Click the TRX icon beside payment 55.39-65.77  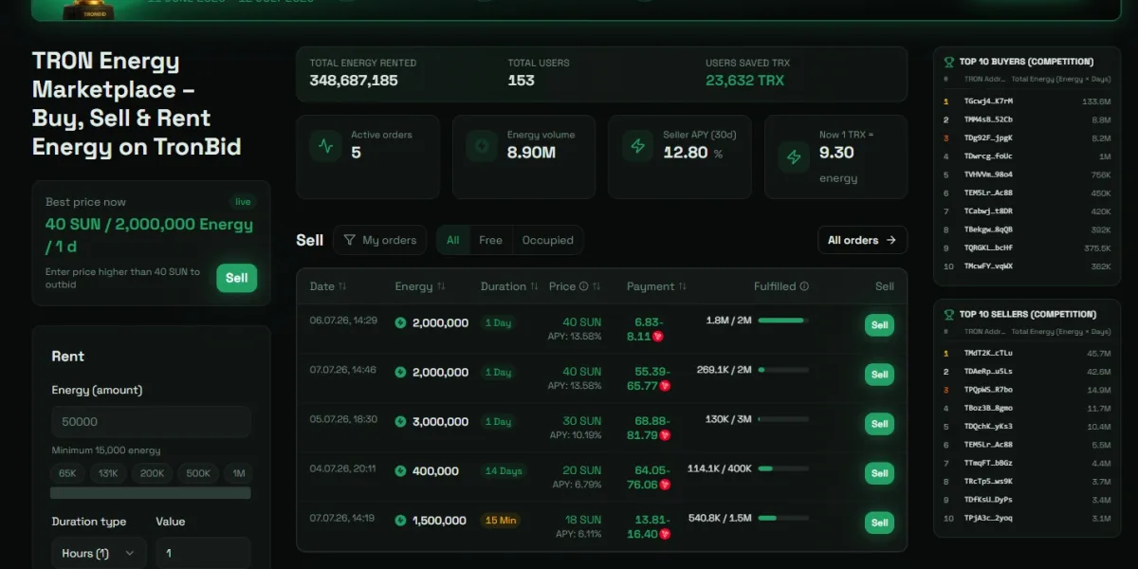[665, 386]
